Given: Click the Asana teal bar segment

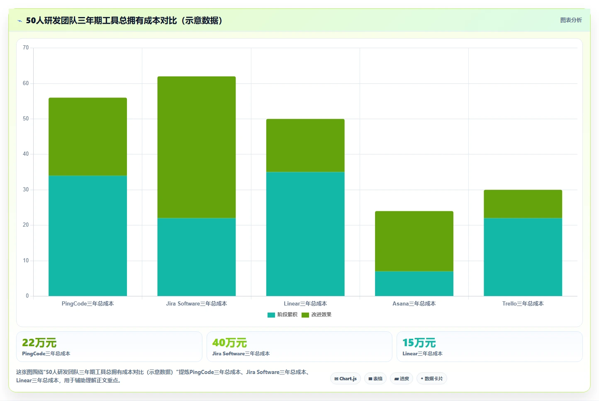Looking at the screenshot, I should click(x=414, y=284).
